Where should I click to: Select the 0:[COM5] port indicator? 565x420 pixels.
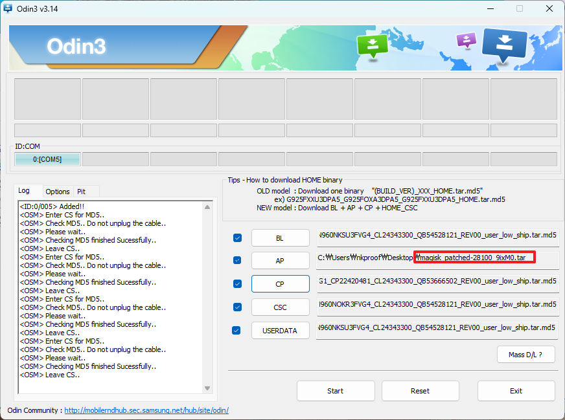pos(47,159)
